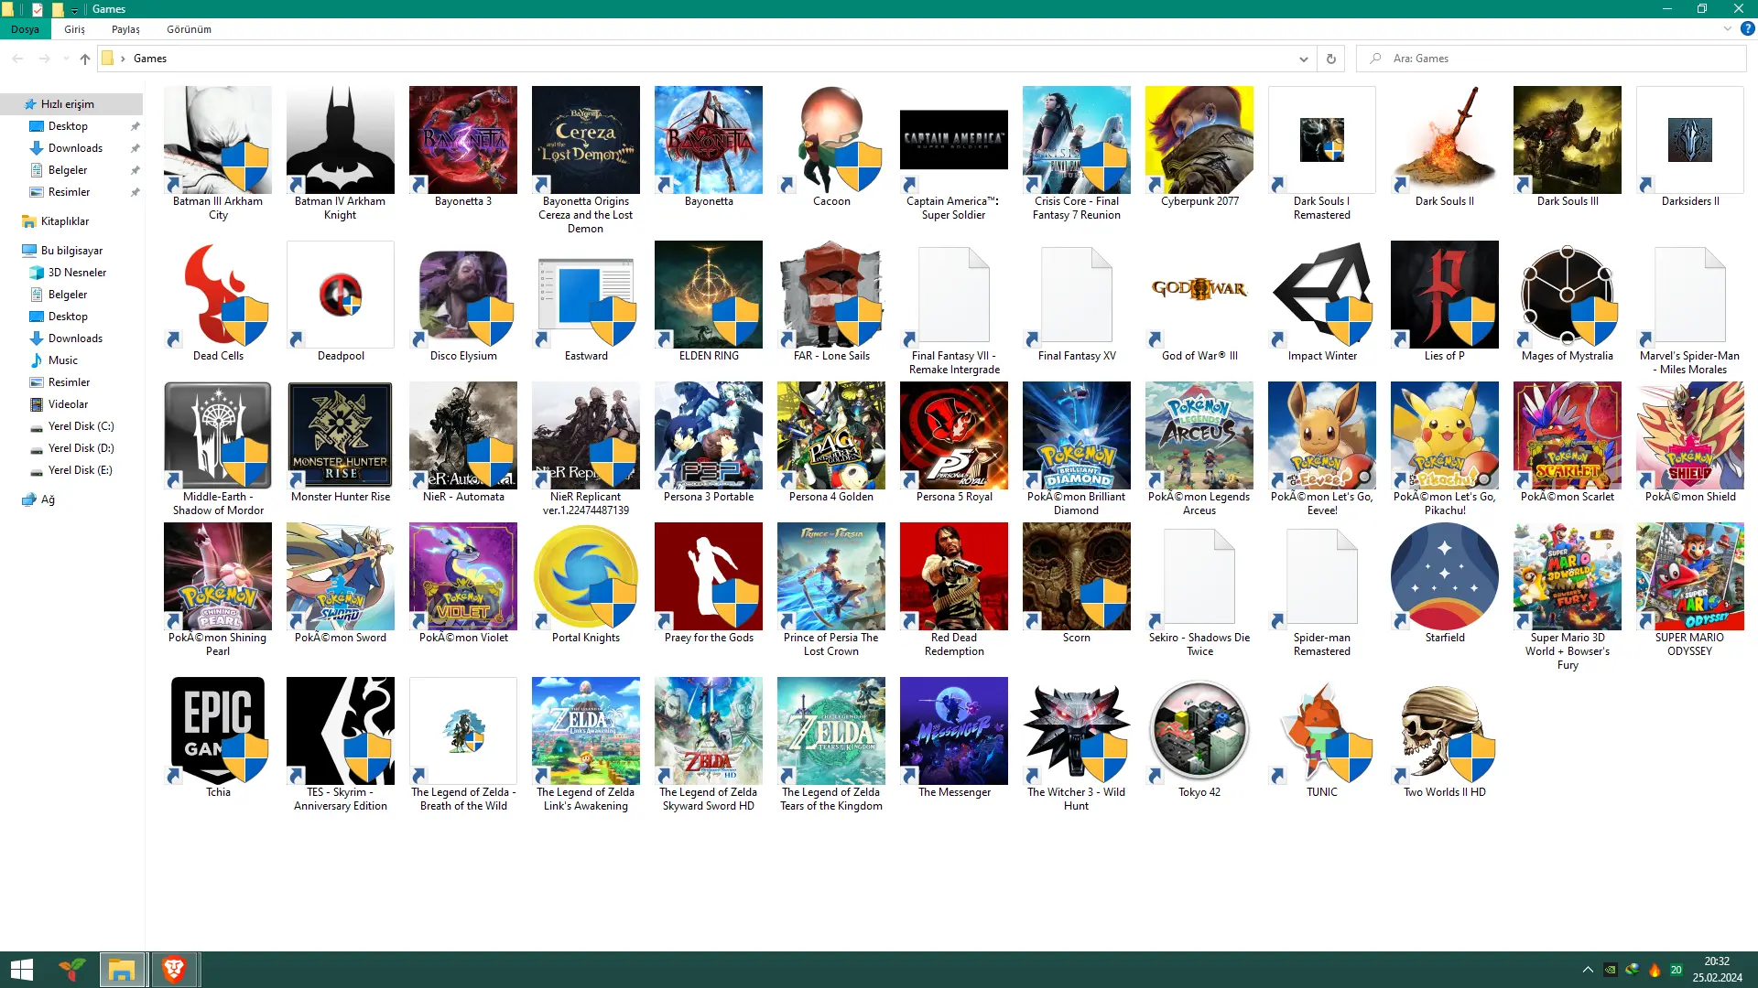The height and width of the screenshot is (988, 1758).
Task: Select the Persona 5 Royal shortcut
Action: pos(954,435)
